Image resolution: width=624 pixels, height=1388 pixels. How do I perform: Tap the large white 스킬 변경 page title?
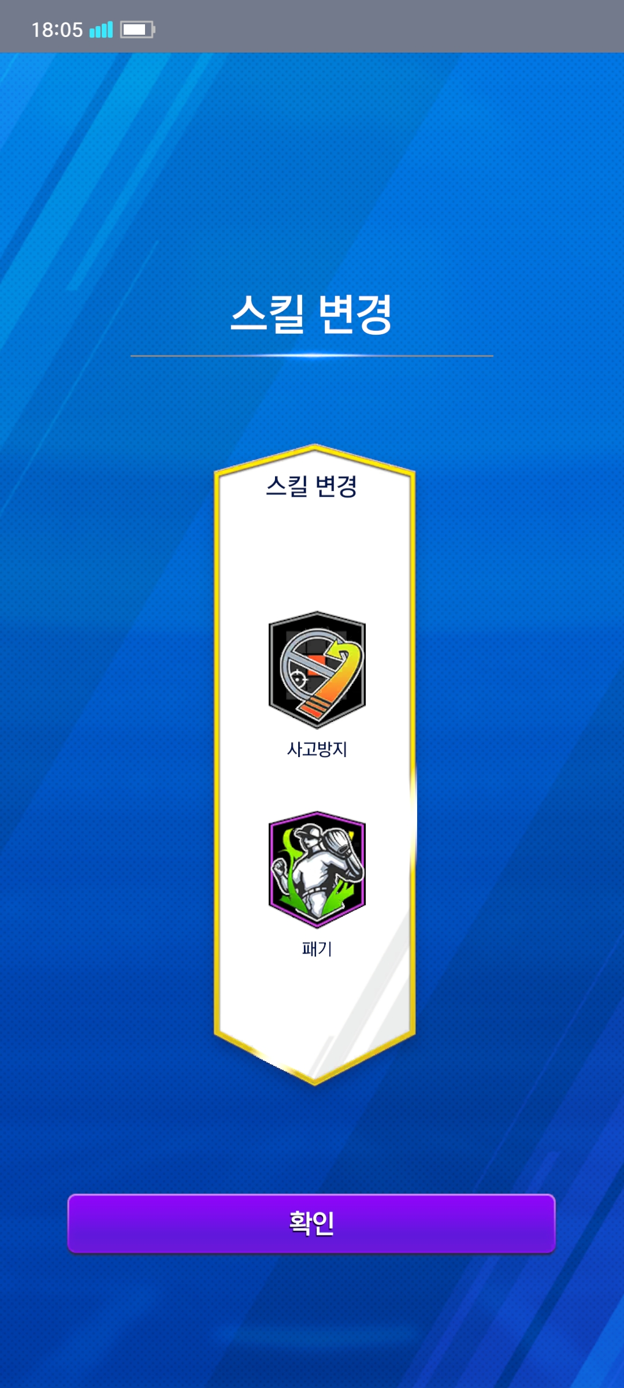point(311,314)
